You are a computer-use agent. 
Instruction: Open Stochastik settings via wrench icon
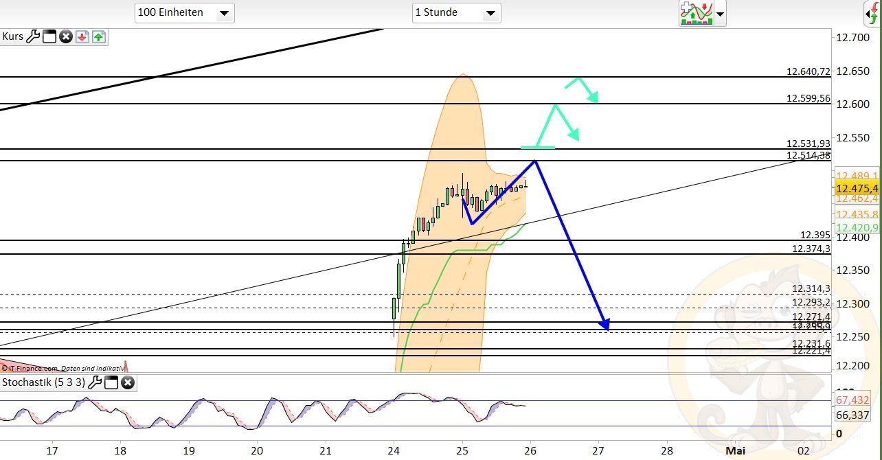94,383
